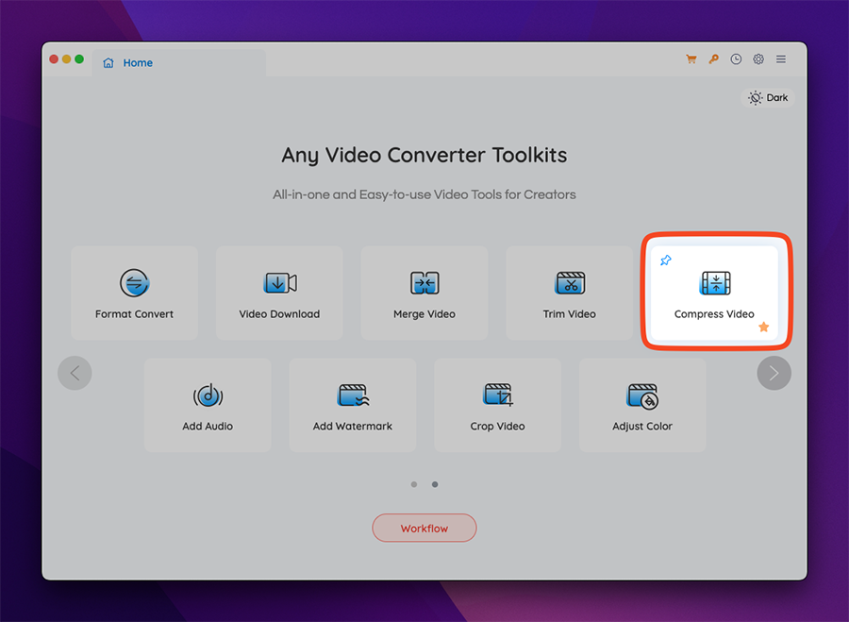Maximize window with the green button
849x622 pixels.
(79, 59)
